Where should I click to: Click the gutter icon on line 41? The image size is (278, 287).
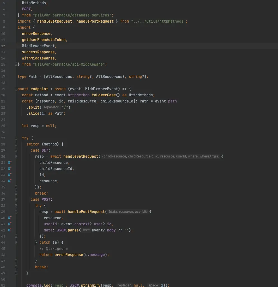coord(10,224)
